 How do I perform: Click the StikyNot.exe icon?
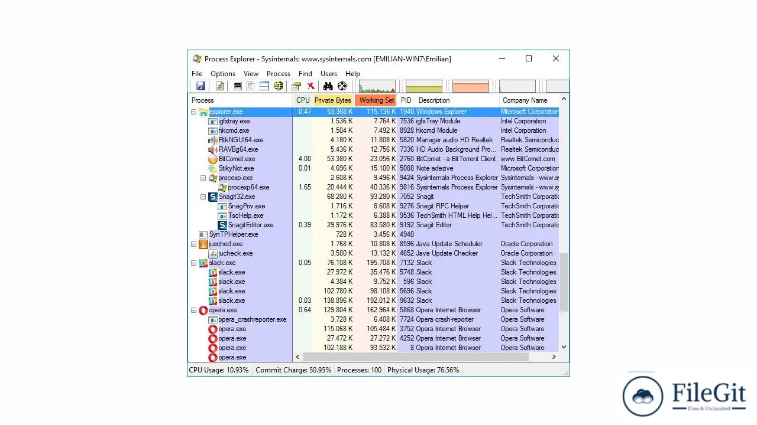tap(213, 168)
